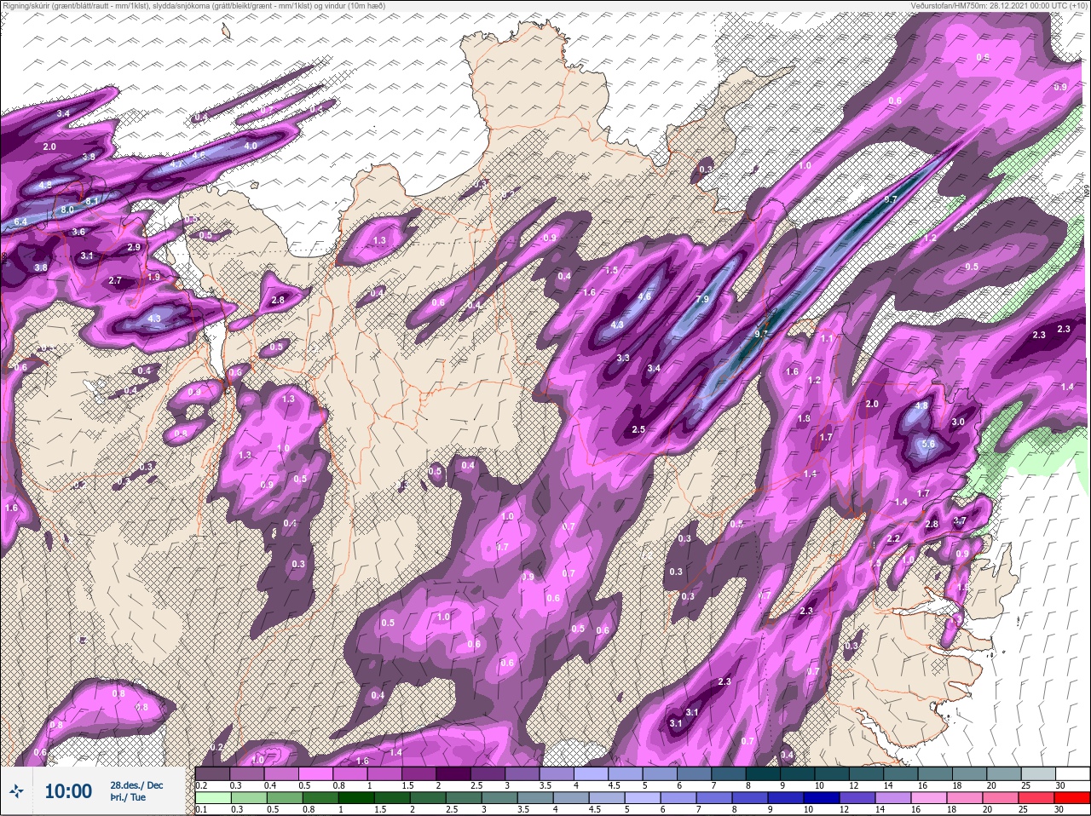Image resolution: width=1091 pixels, height=816 pixels.
Task: Select the upper legend swatch starting at 4.5
Action: click(626, 773)
